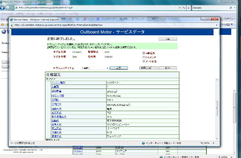Open the link in the 35 A row
This screenshot has width=241, height=158.
[x=59, y=117]
